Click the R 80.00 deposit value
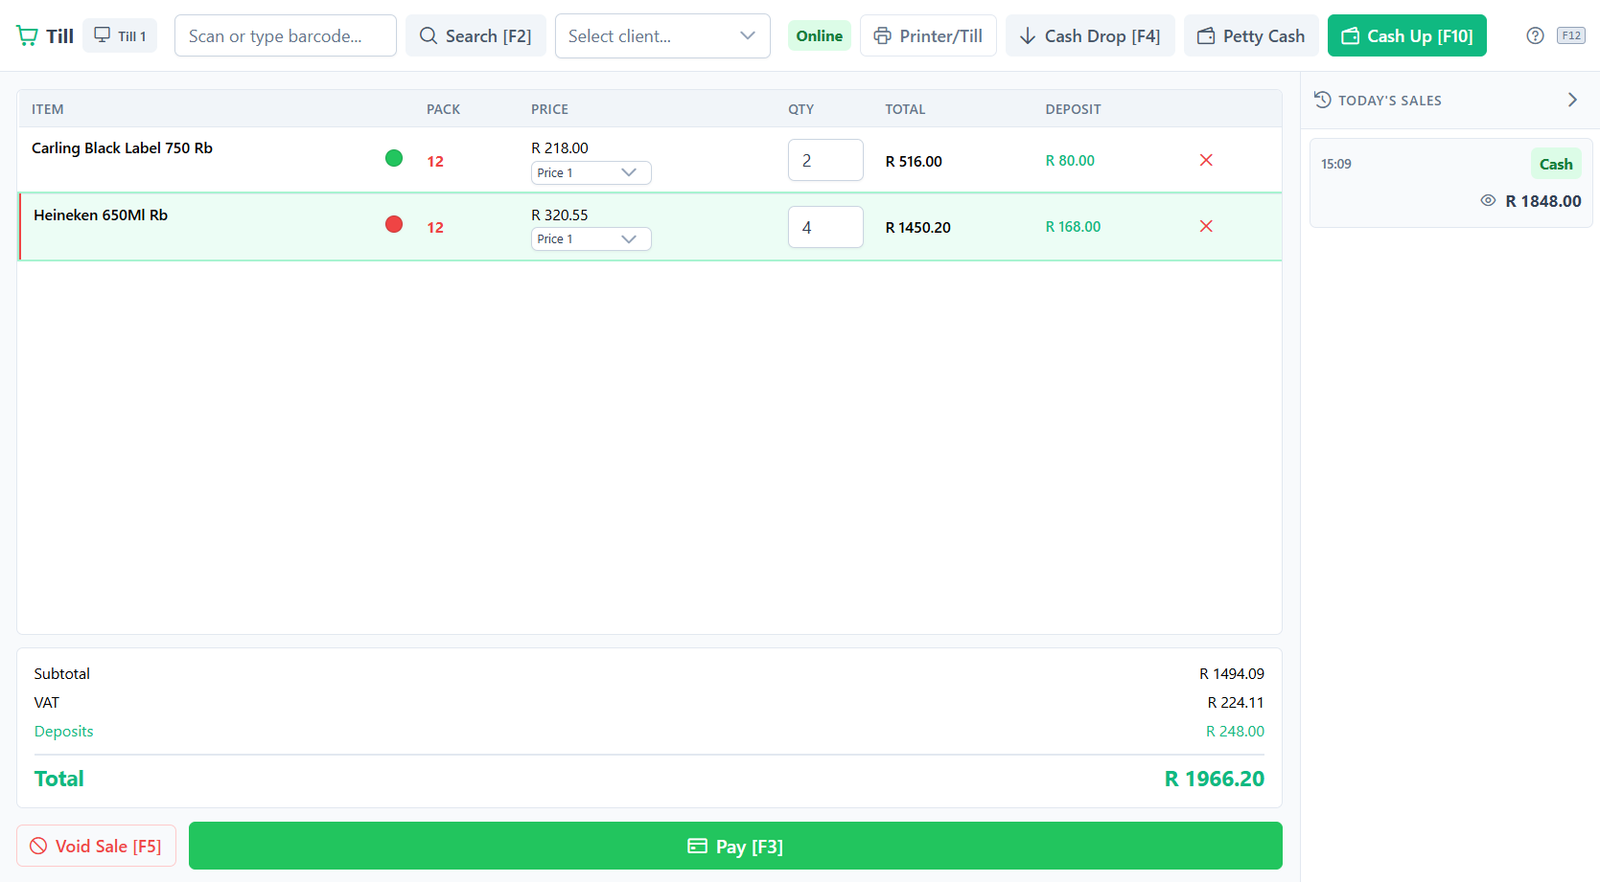The image size is (1600, 882). [1070, 161]
